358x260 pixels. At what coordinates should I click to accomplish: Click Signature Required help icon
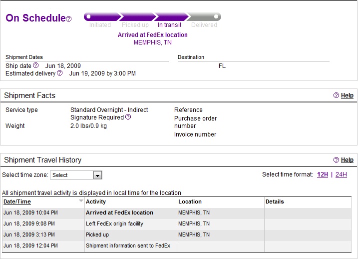[x=128, y=117]
